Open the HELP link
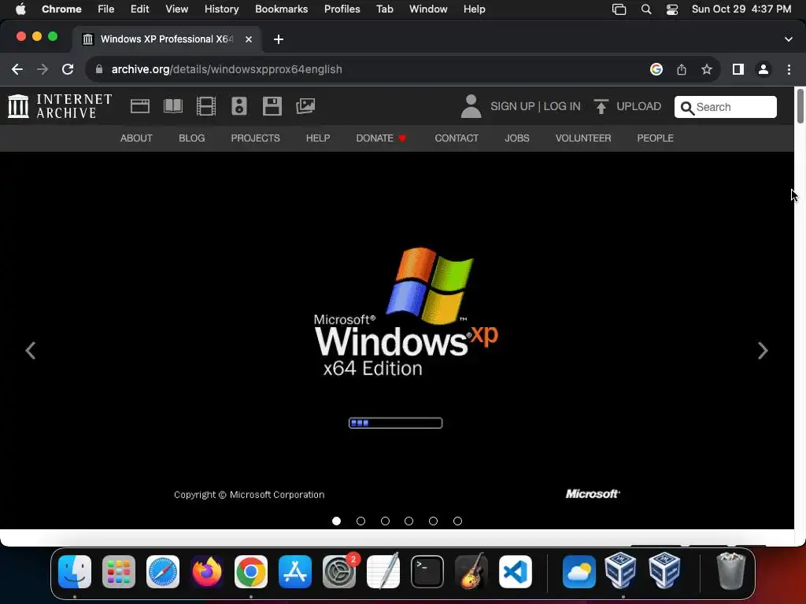806x604 pixels. pyautogui.click(x=318, y=138)
